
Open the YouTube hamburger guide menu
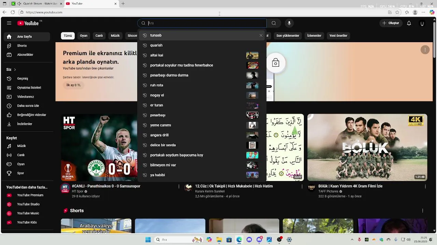tap(9, 23)
